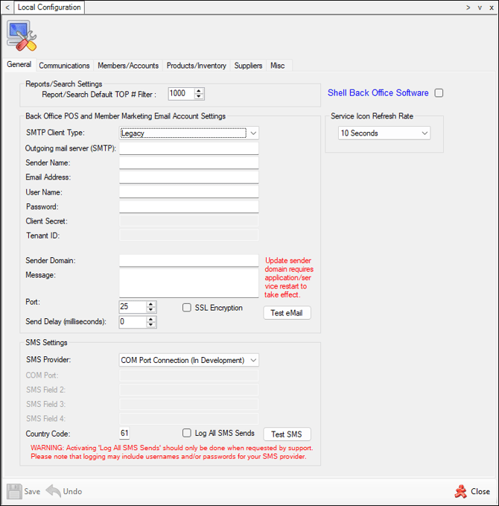499x506 pixels.
Task: Click the Undo arrow icon
Action: tap(54, 491)
